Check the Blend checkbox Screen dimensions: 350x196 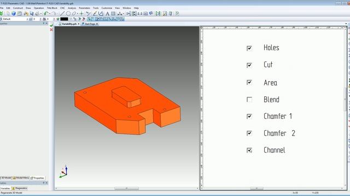[x=249, y=99]
